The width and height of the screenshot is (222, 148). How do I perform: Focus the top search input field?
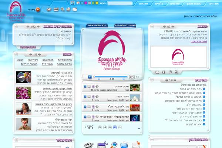(x=120, y=3)
